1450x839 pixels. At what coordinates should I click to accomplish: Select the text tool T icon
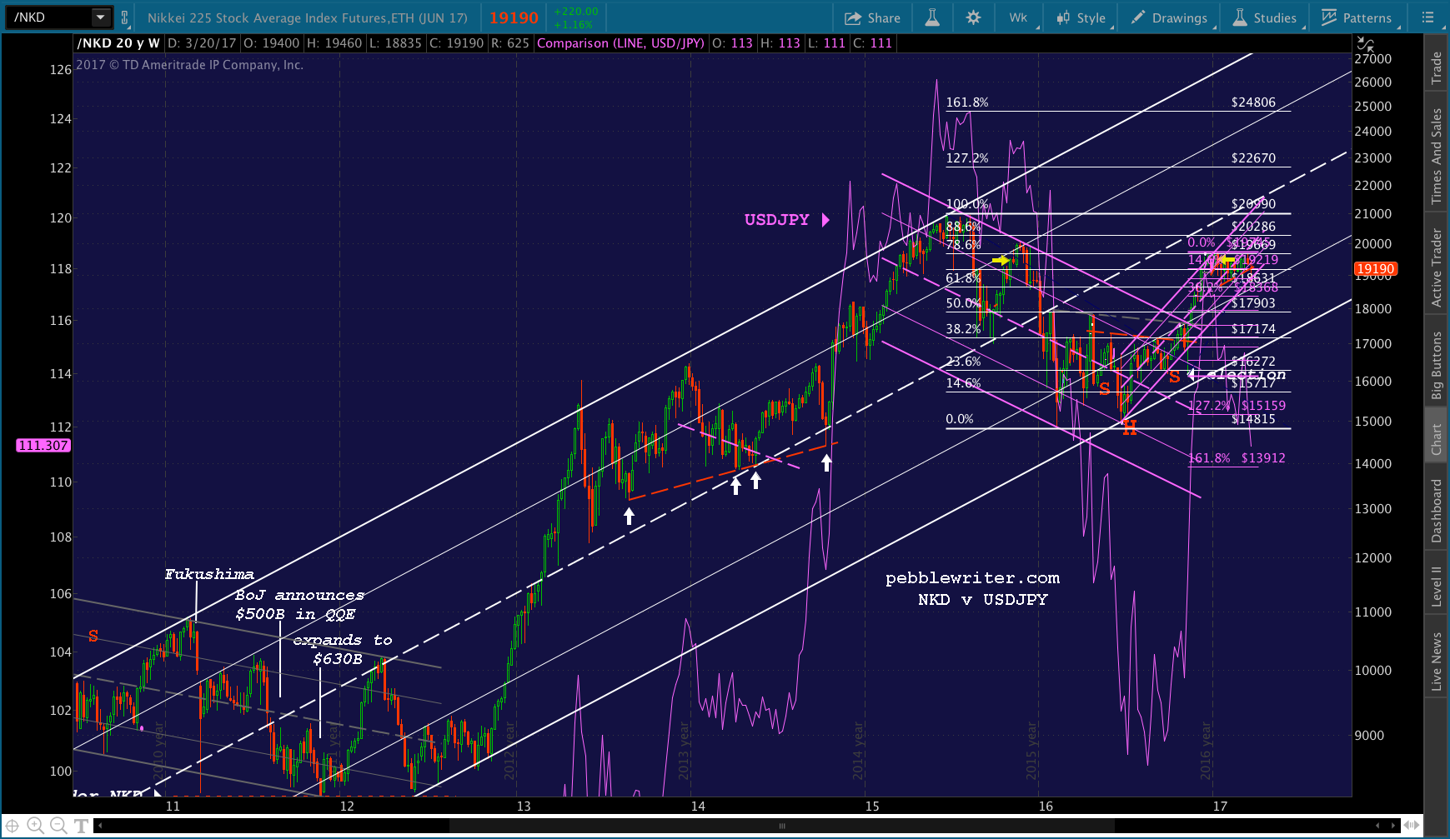(81, 826)
